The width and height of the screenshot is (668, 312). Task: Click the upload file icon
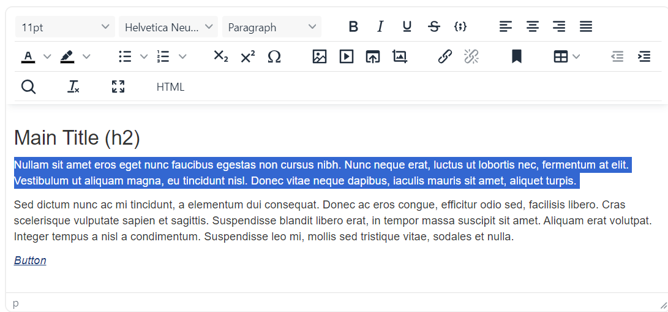(x=373, y=56)
